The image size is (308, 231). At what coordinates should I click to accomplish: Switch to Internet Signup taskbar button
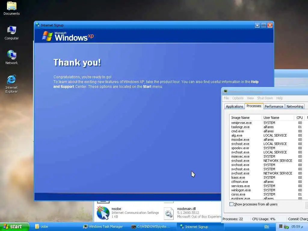pyautogui.click(x=200, y=227)
